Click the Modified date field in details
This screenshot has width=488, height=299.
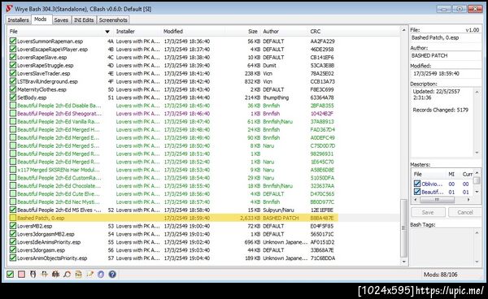[x=446, y=74]
